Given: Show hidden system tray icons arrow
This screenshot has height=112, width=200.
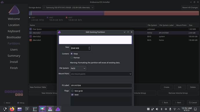Looking at the screenshot, I should click(179, 109).
